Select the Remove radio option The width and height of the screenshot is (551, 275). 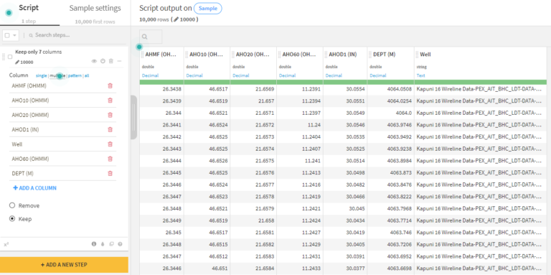[x=12, y=205]
